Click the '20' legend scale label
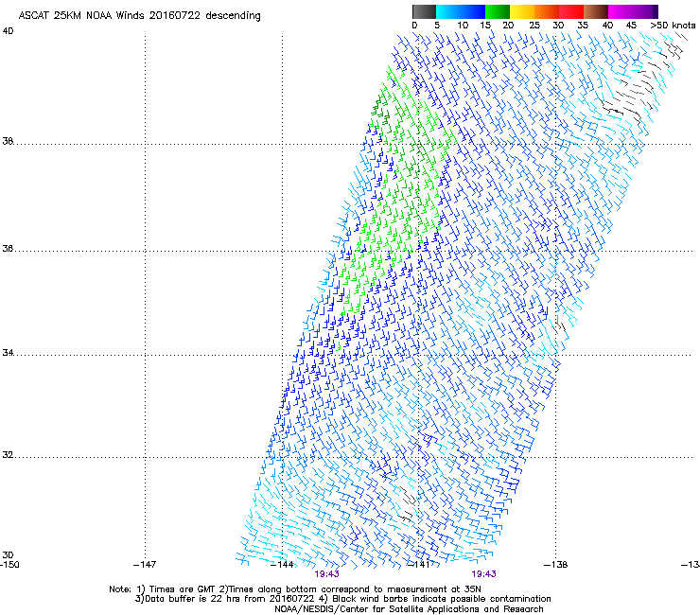 click(508, 26)
